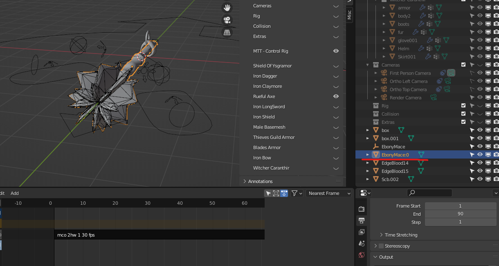Screen dimensions: 499x266
Task: Open the timeline filter funnel dropdown
Action: (x=297, y=193)
